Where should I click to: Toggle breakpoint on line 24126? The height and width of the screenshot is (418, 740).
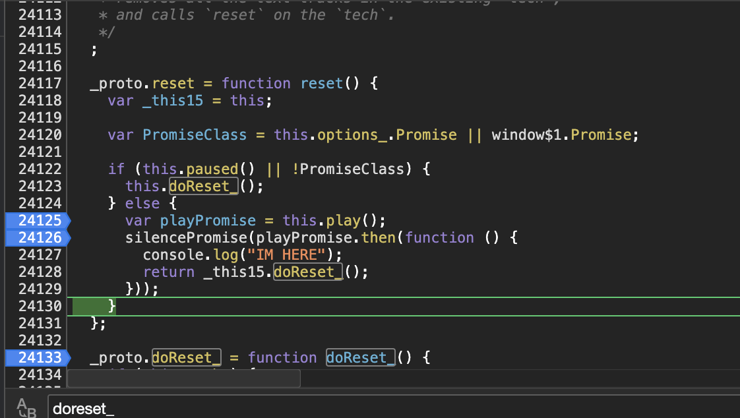tap(38, 237)
